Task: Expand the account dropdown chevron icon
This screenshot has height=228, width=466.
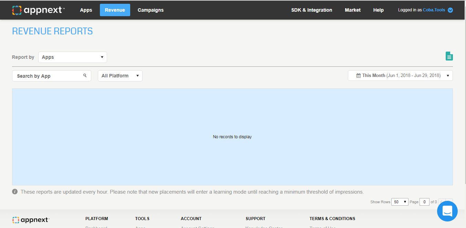Action: tap(450, 10)
